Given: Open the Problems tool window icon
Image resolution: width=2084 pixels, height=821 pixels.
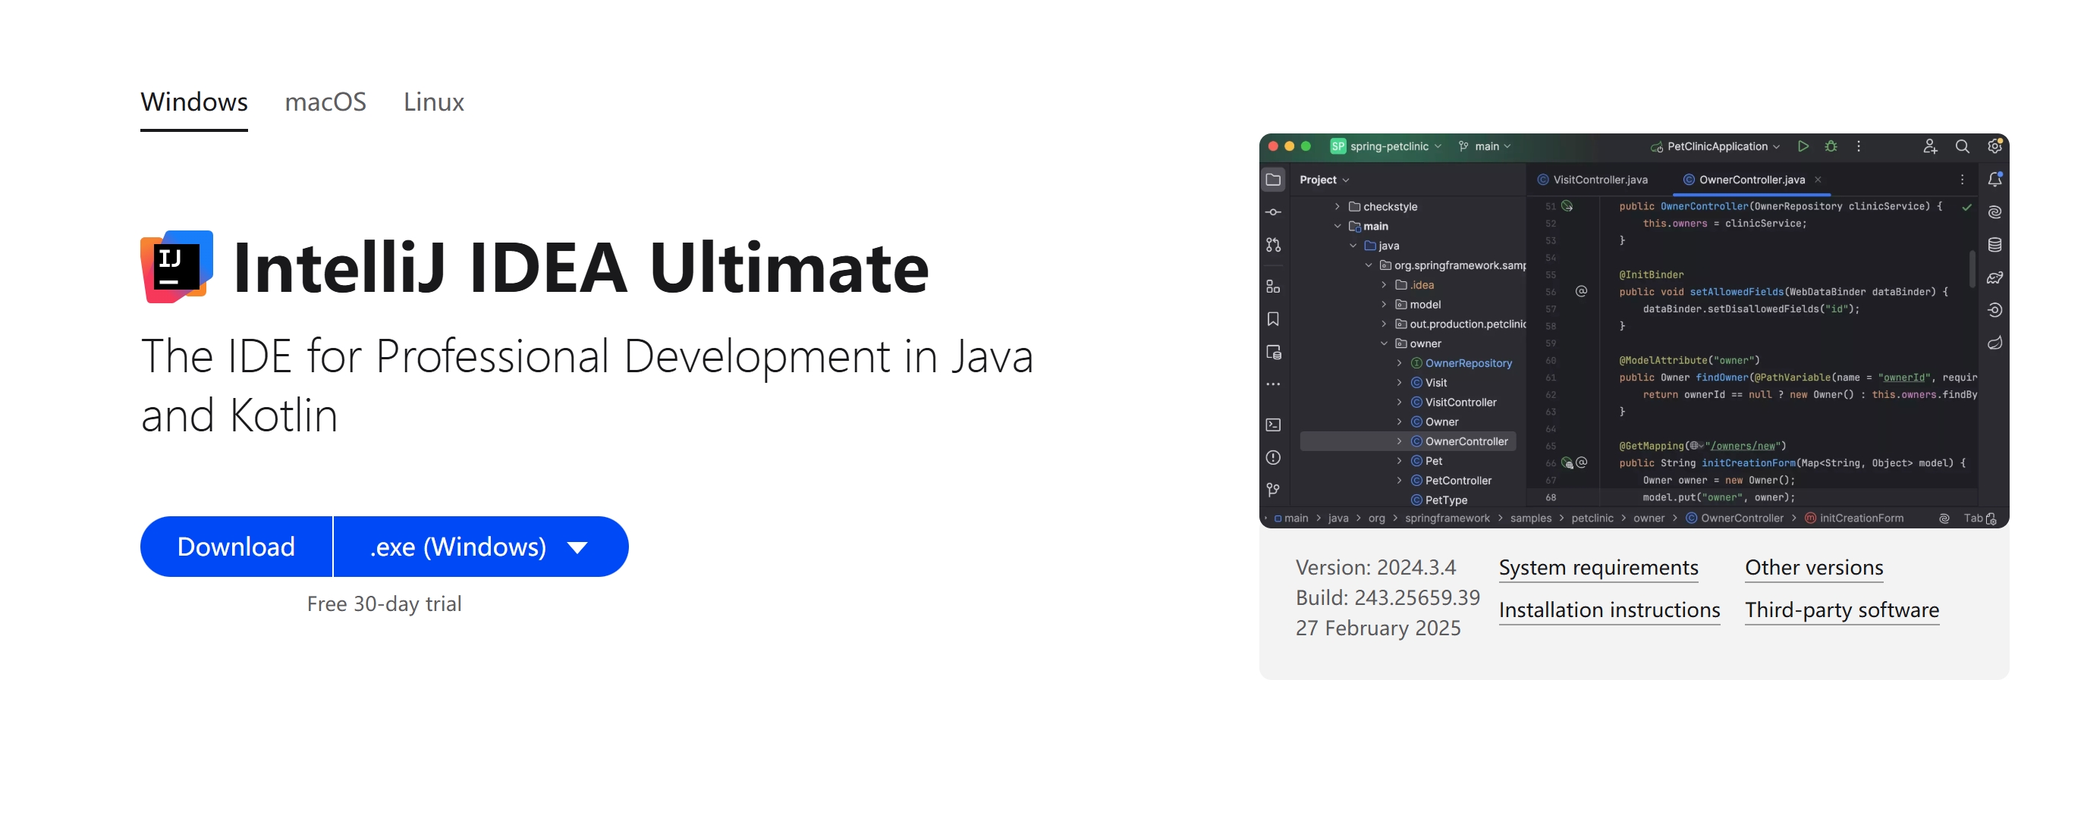Looking at the screenshot, I should 1273,457.
